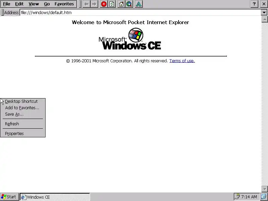Click the show desktop tray icon

point(264,197)
